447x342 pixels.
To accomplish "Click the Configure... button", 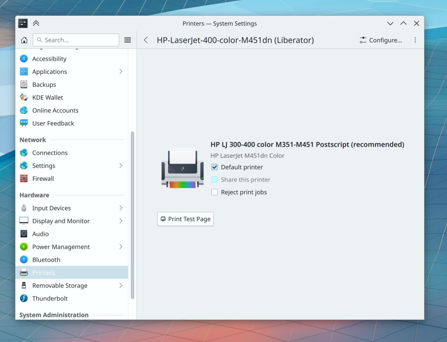I will [381, 40].
